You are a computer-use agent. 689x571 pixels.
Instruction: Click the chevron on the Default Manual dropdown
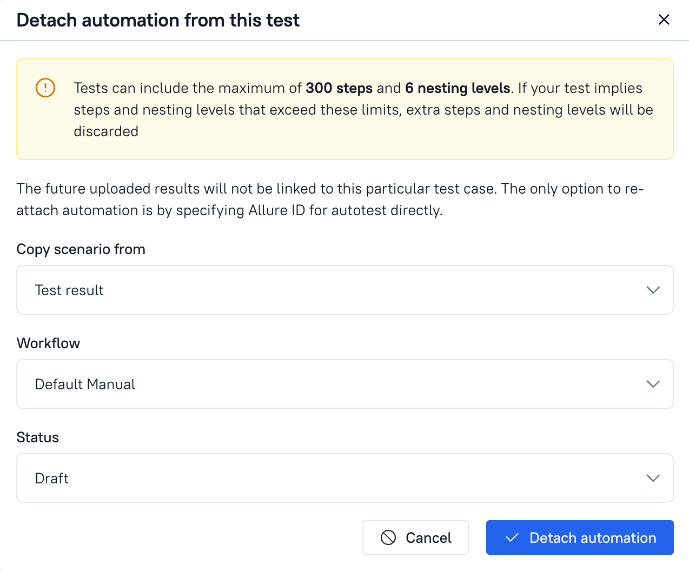pyautogui.click(x=653, y=384)
